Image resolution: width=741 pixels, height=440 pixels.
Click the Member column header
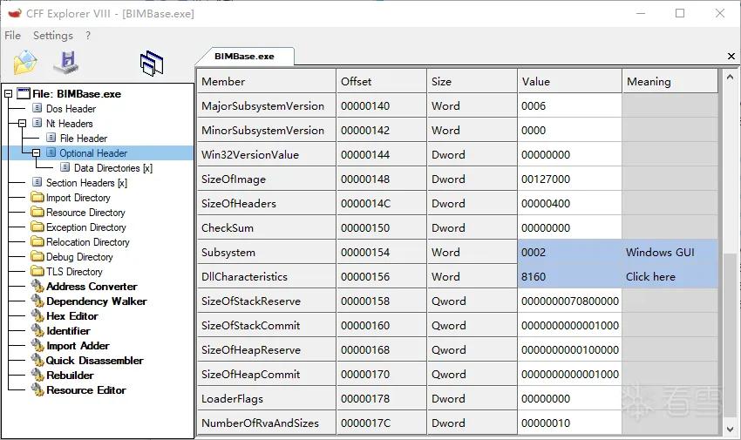tap(266, 81)
